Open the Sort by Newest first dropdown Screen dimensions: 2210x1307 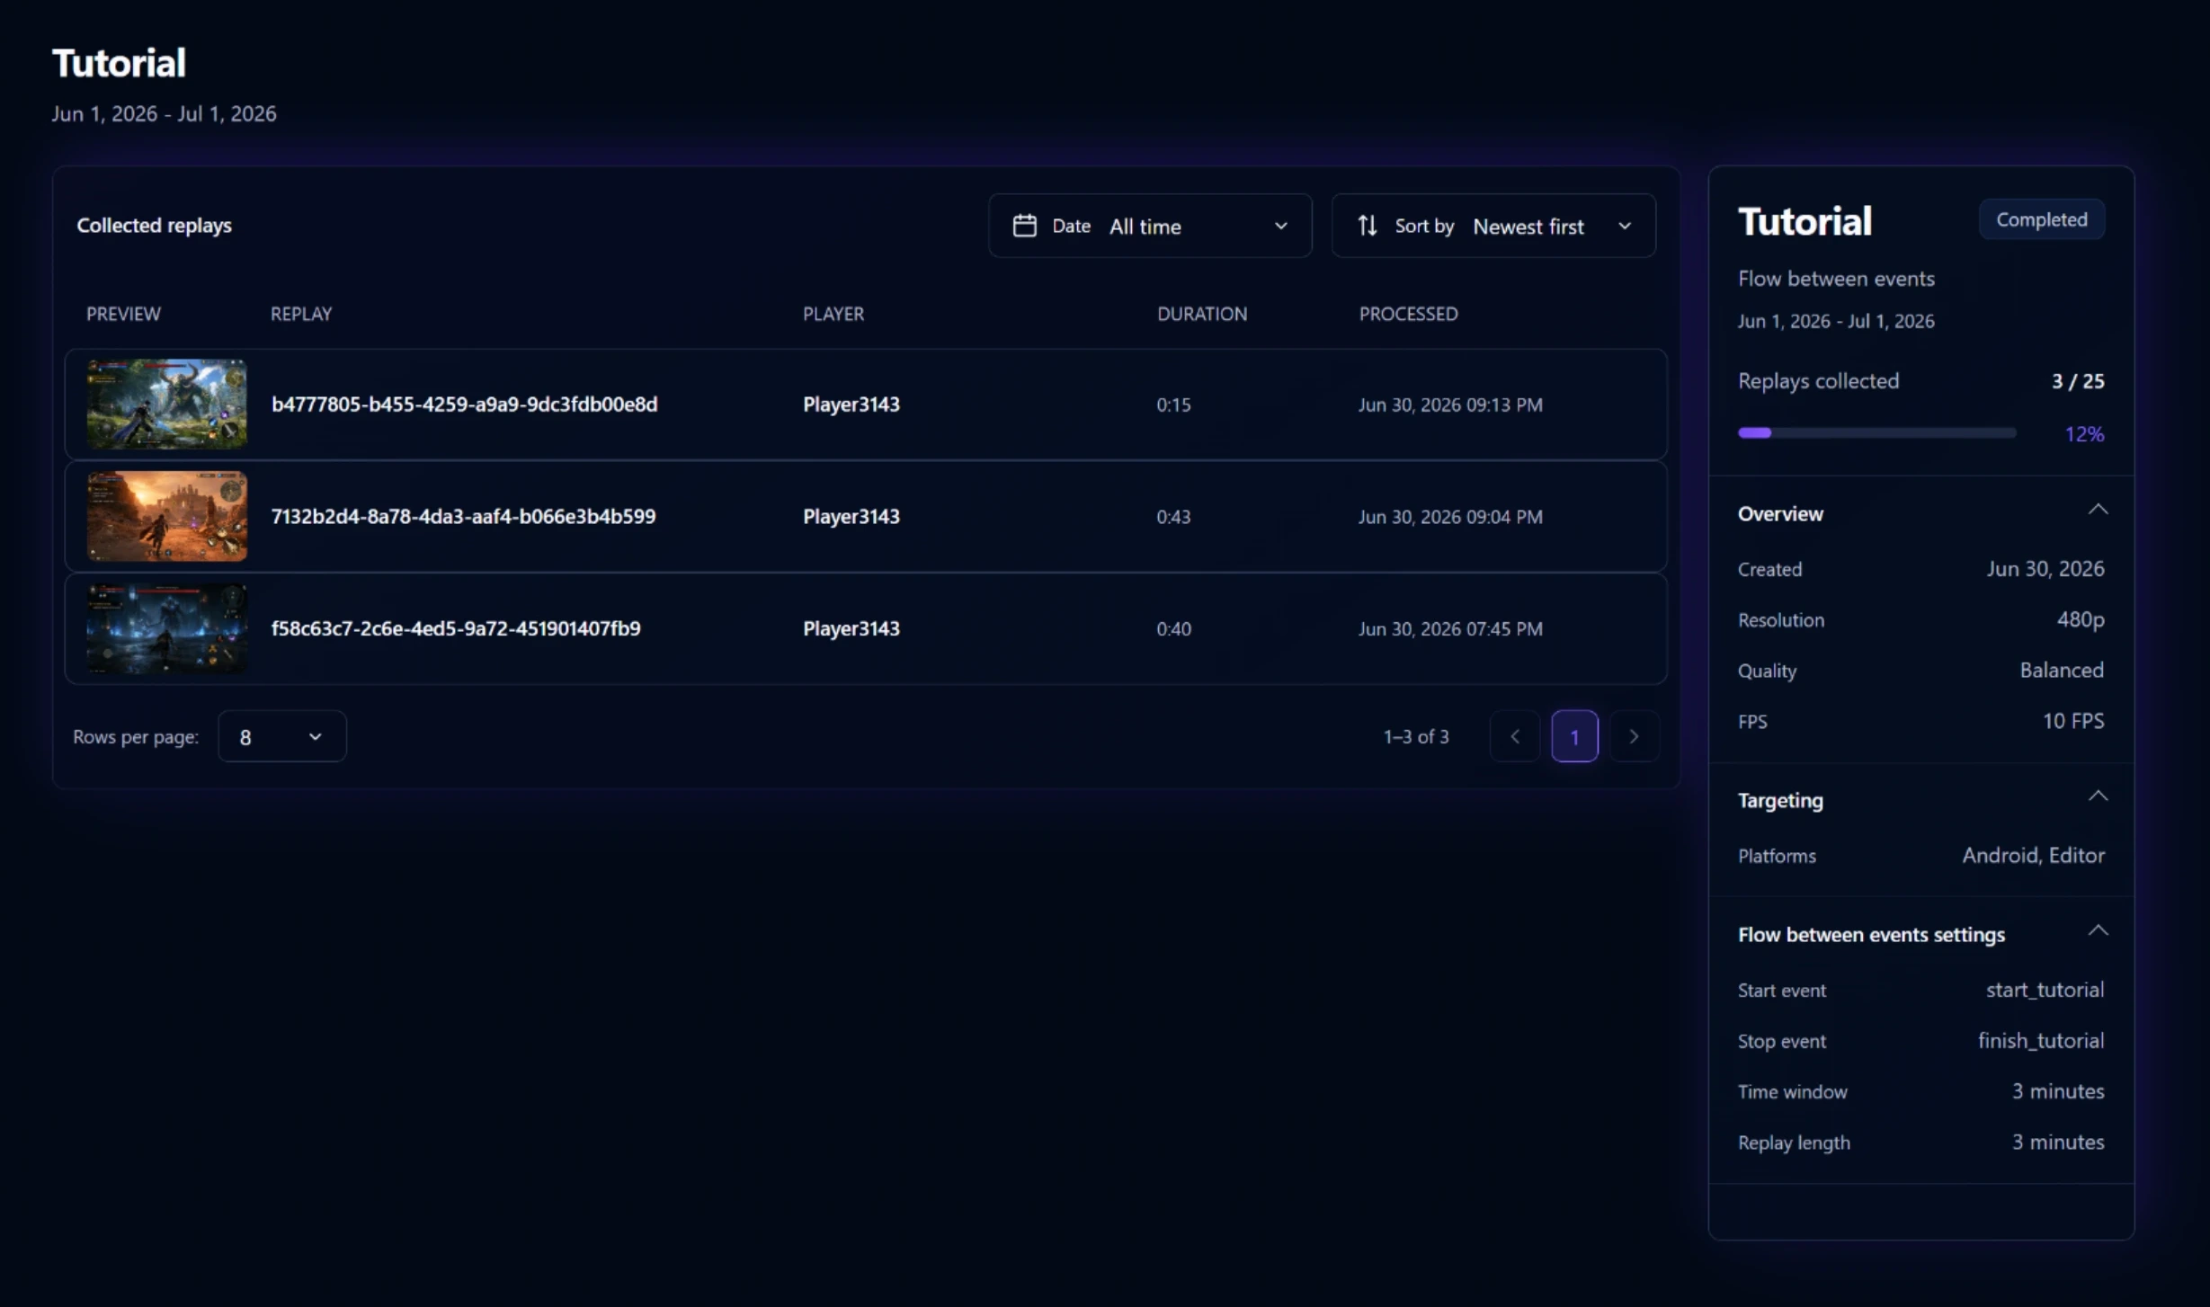coord(1493,226)
